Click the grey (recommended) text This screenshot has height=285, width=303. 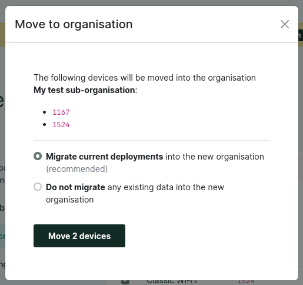tap(77, 169)
